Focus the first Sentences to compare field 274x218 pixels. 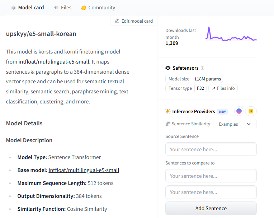pyautogui.click(x=211, y=176)
